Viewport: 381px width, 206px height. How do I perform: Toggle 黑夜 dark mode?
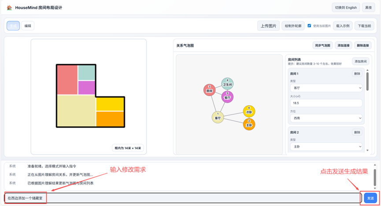click(368, 7)
